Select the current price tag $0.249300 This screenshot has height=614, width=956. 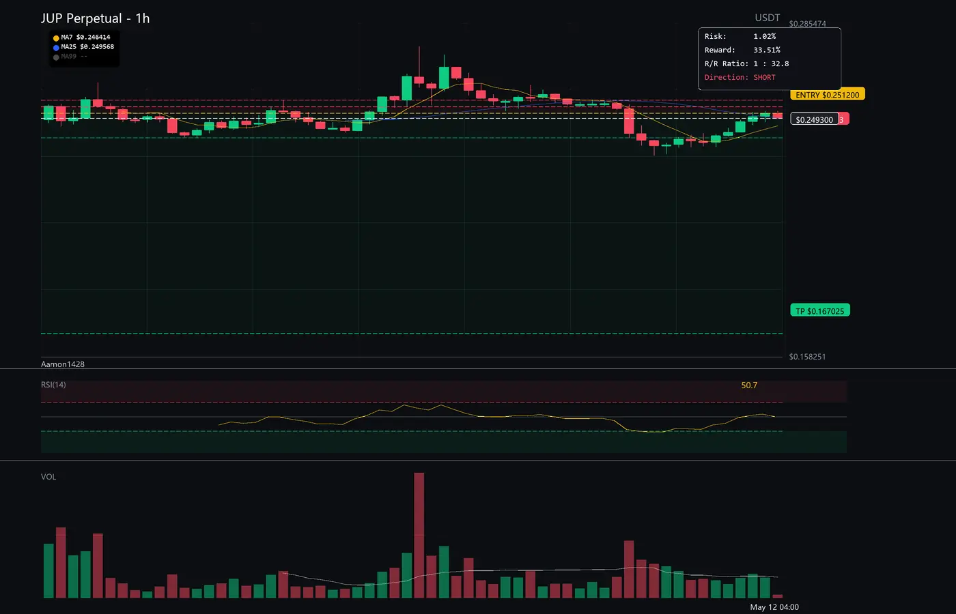(815, 119)
